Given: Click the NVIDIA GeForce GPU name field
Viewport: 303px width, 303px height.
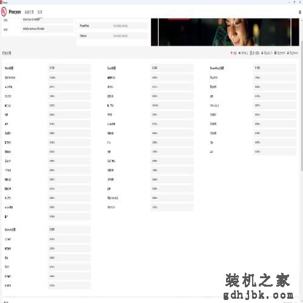Looking at the screenshot, I should [47, 28].
